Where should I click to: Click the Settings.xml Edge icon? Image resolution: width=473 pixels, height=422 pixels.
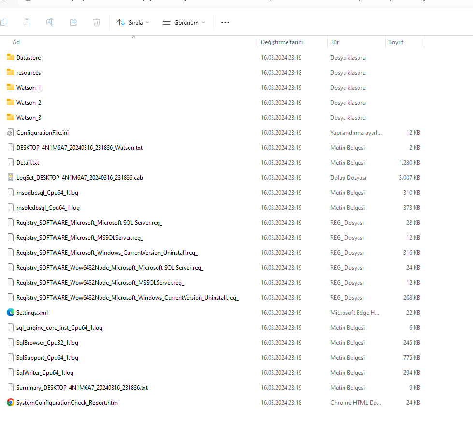[x=11, y=312]
